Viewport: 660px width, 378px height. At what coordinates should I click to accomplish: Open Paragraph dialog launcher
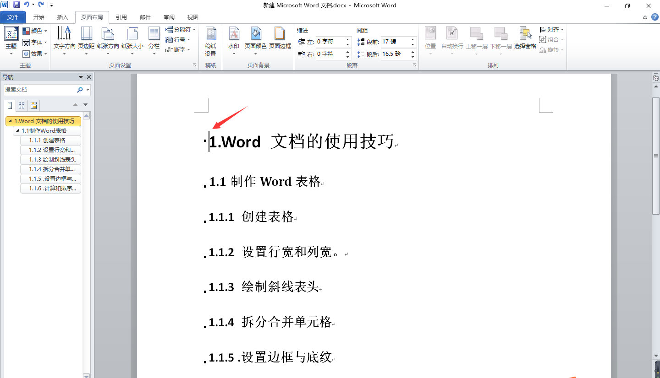[x=414, y=65]
